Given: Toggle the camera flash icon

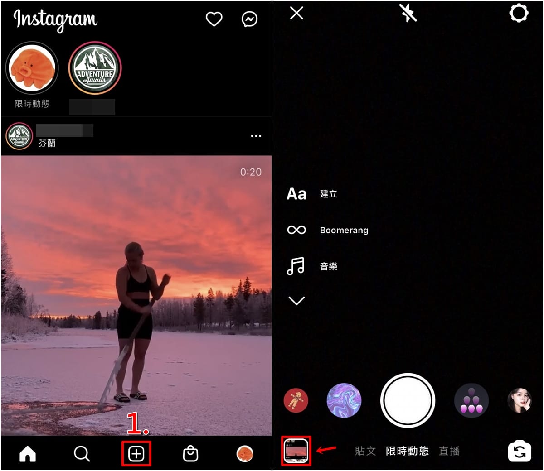Looking at the screenshot, I should 408,13.
